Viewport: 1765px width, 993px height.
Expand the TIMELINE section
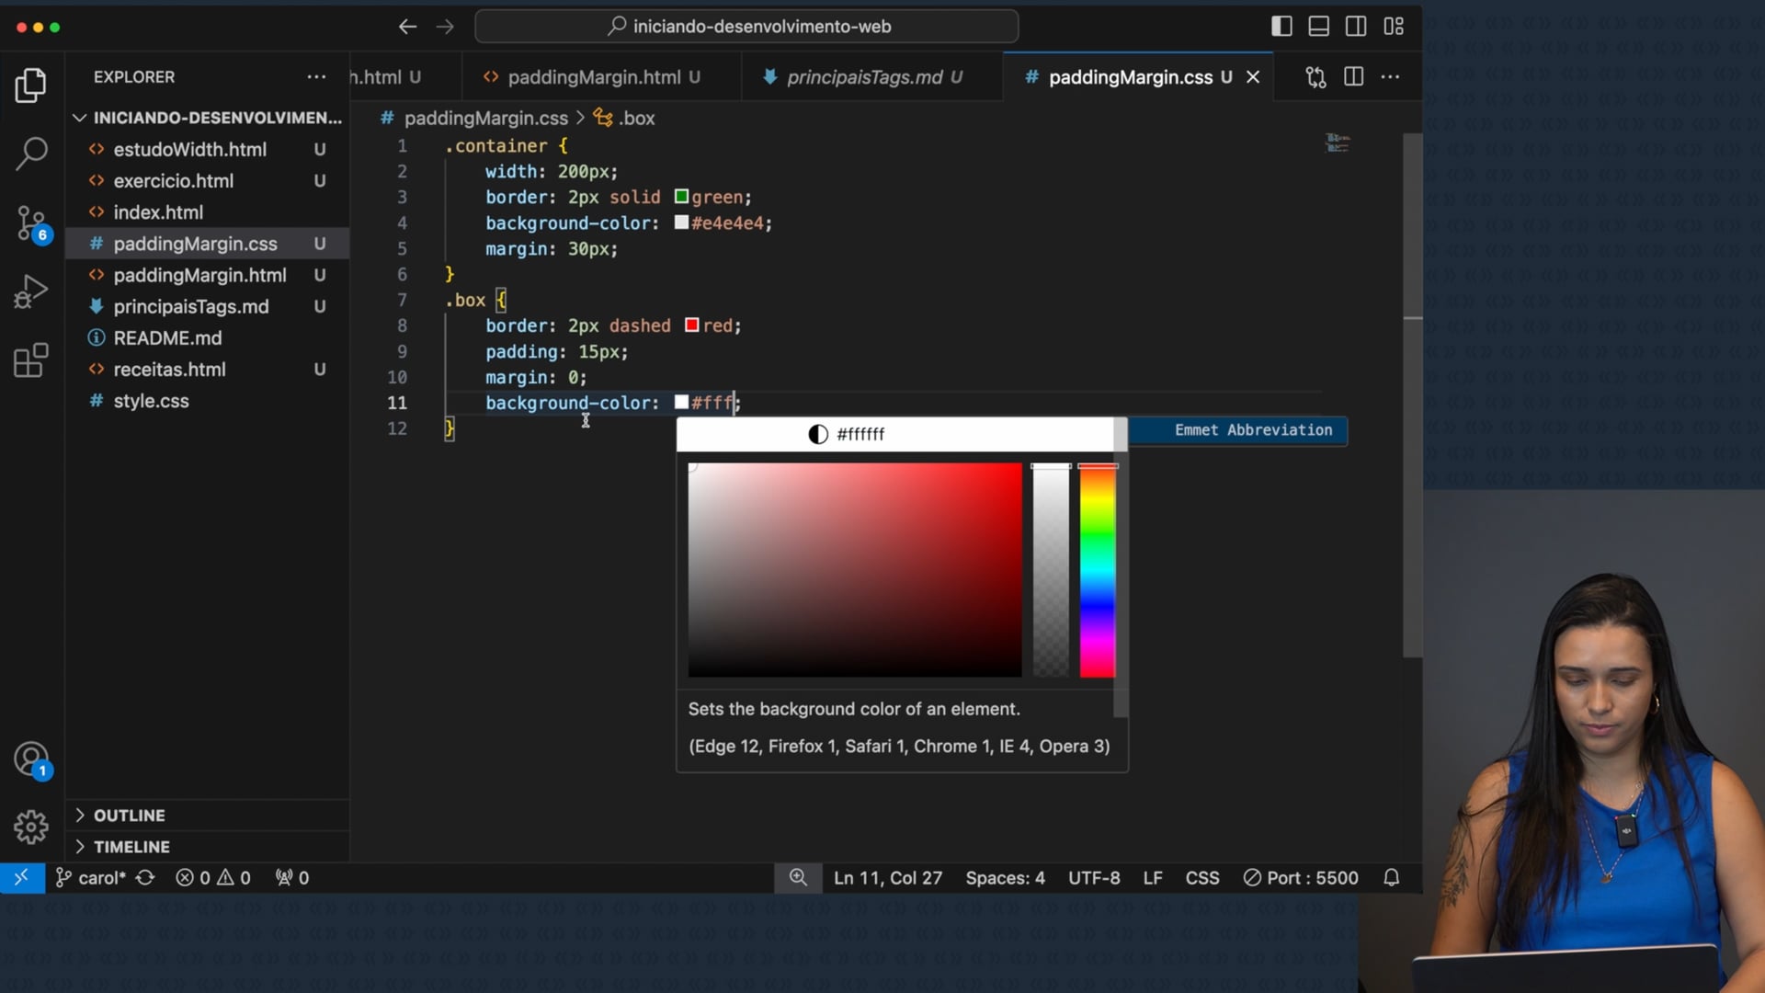tap(131, 847)
